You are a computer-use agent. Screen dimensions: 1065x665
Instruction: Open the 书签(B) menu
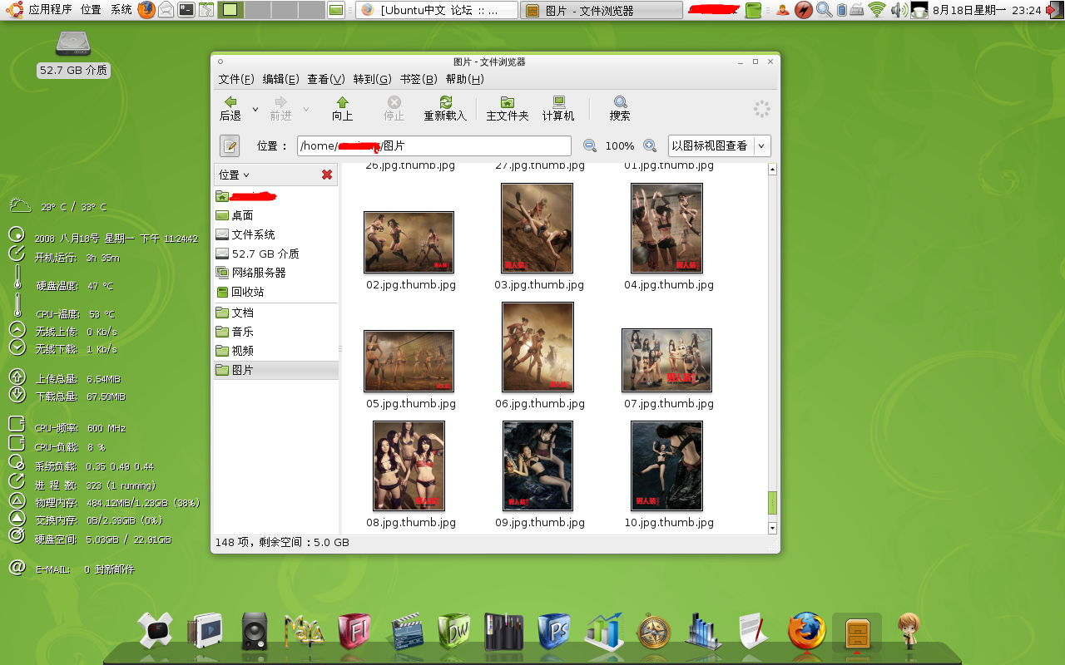coord(419,79)
